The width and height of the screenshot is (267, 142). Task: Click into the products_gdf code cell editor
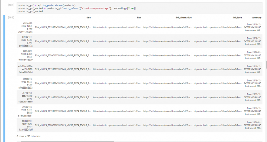tap(140, 8)
